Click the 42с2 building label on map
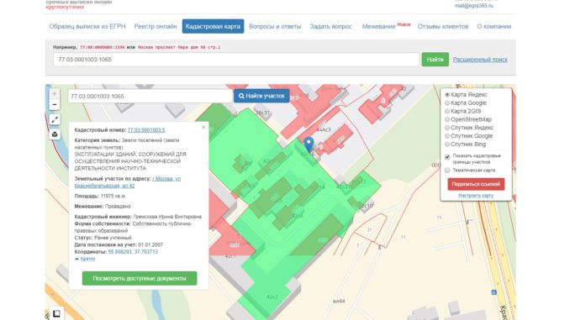Image resolution: width=570 pixels, height=320 pixels. [272, 296]
